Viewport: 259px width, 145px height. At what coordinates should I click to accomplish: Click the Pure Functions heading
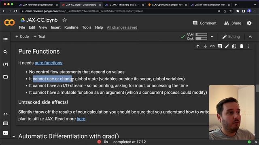pos(39,52)
